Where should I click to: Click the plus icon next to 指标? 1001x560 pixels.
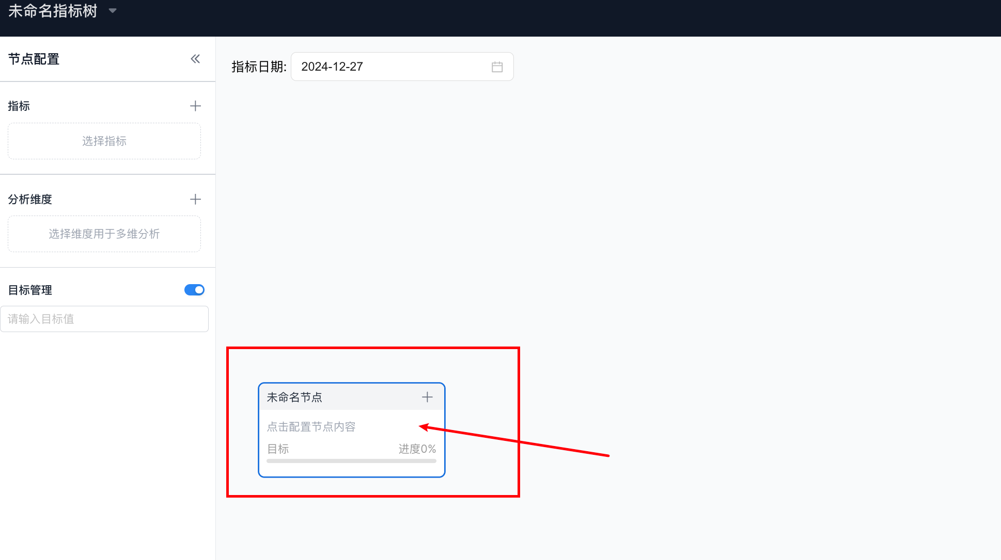click(x=195, y=106)
